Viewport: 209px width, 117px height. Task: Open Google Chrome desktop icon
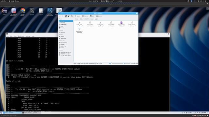point(23,12)
